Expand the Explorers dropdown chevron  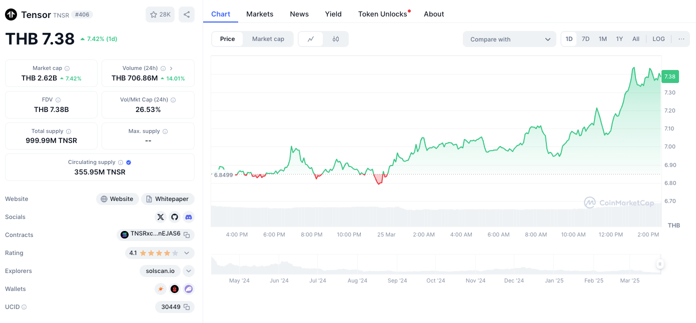pyautogui.click(x=189, y=271)
